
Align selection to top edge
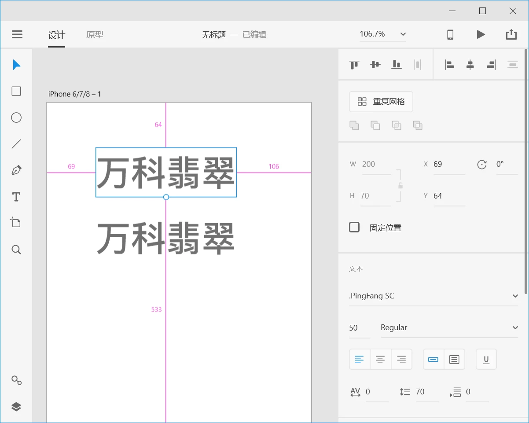[354, 65]
